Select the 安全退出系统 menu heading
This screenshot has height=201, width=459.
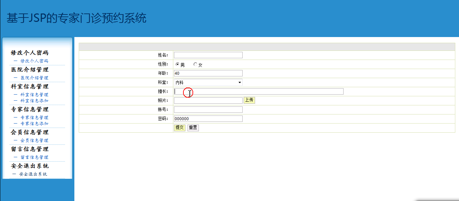(30, 166)
